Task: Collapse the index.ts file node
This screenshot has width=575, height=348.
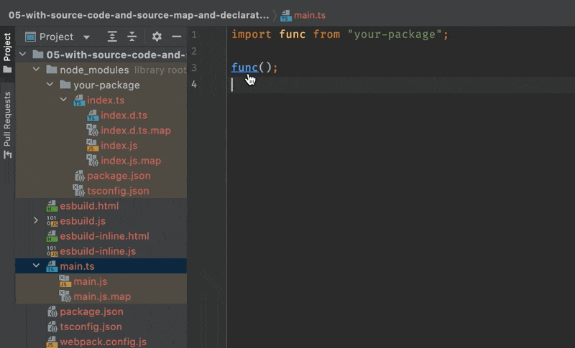Action: (x=63, y=100)
